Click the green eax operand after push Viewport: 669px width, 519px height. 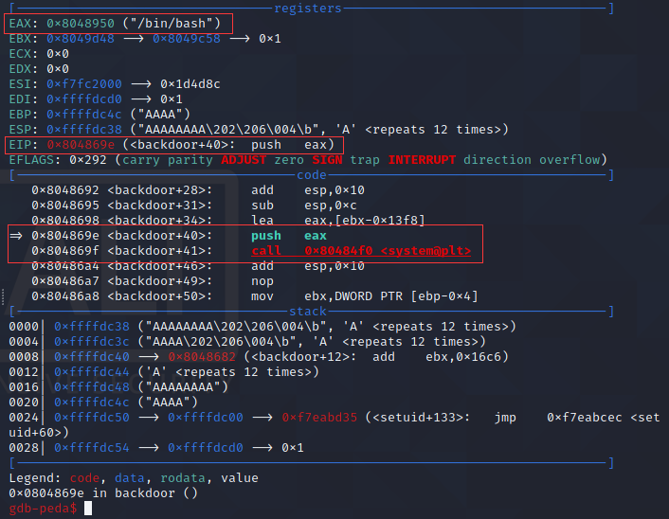316,236
